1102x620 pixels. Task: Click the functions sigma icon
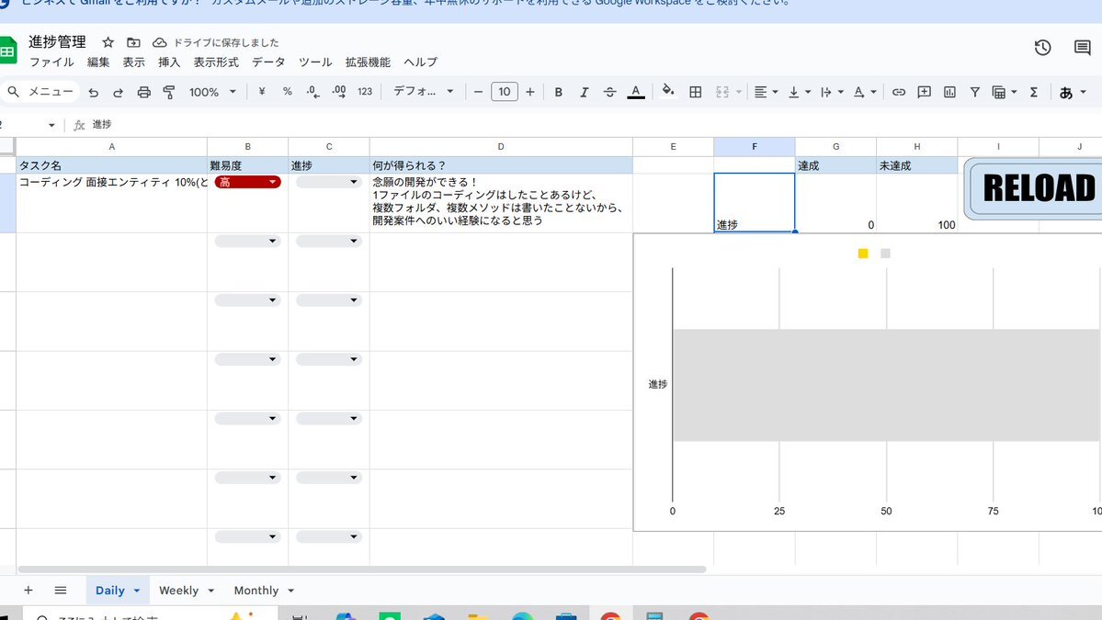click(1034, 92)
